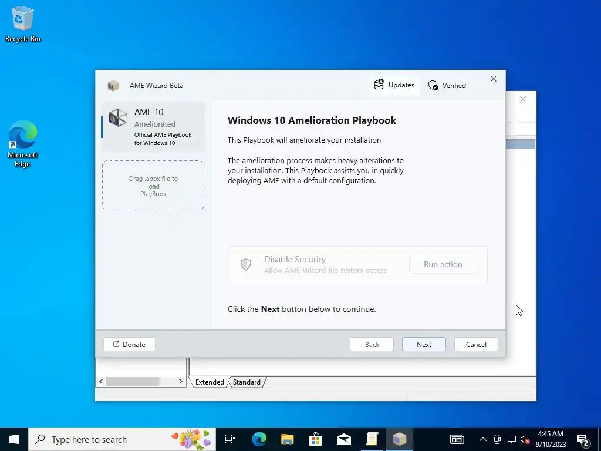Open News and interests taskbar widget
This screenshot has height=451, width=601.
coord(457,439)
